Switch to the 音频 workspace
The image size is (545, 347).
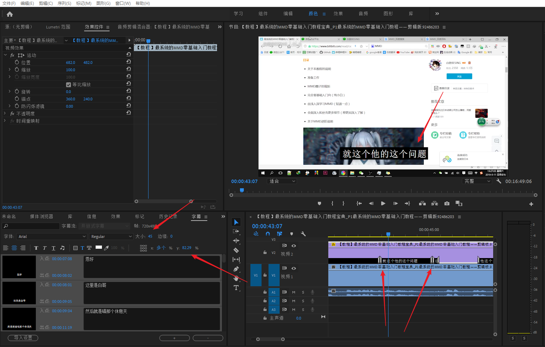click(x=363, y=14)
